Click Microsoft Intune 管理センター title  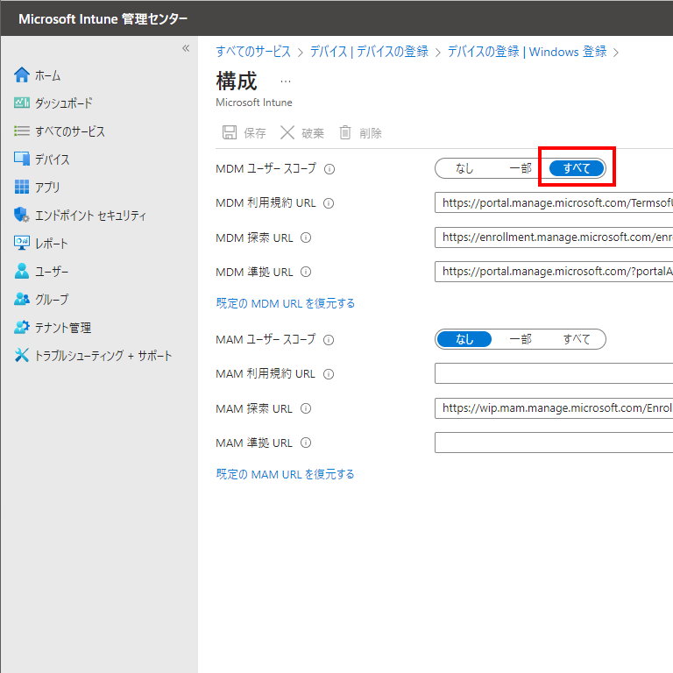(103, 19)
